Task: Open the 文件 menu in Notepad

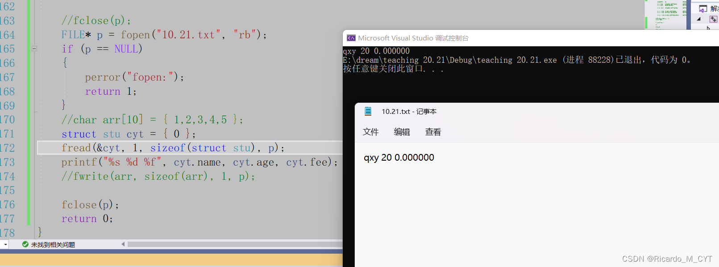Action: pos(371,132)
